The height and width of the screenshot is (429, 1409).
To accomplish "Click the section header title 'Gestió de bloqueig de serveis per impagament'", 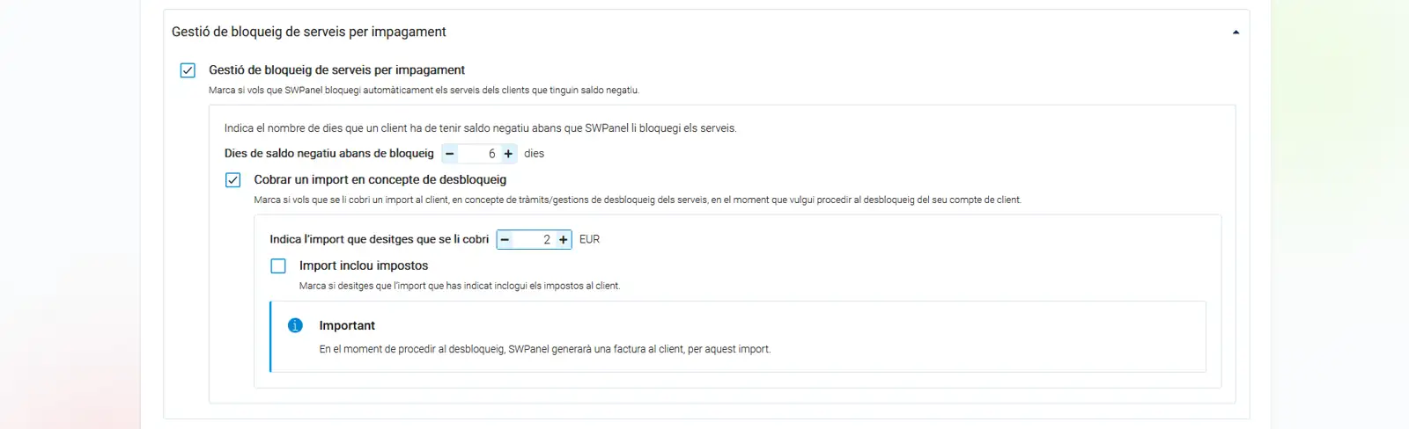I will (x=308, y=32).
